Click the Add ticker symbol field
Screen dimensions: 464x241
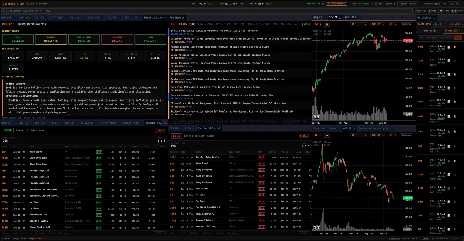[436, 37]
